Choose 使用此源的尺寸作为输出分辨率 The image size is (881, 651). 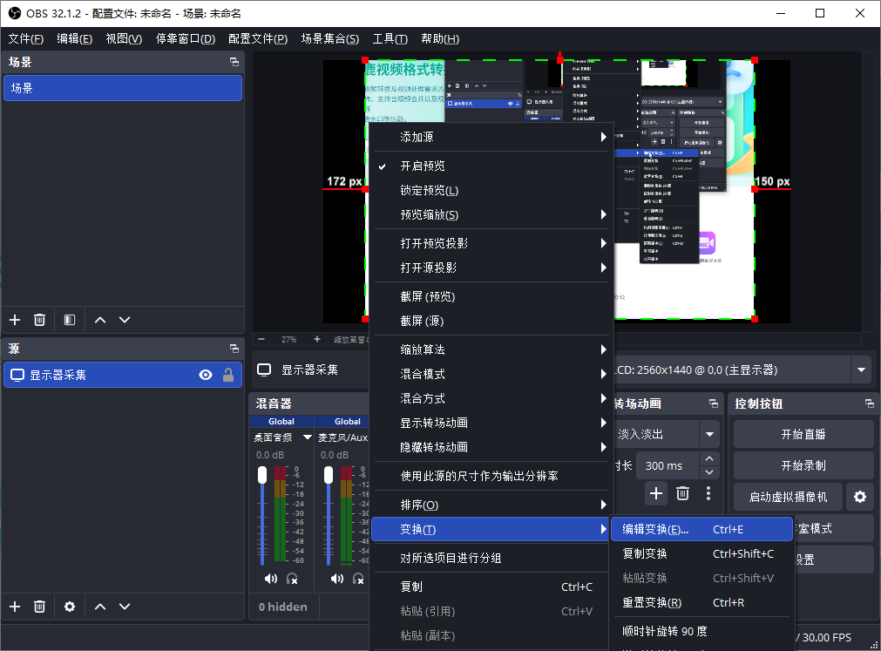tap(491, 477)
